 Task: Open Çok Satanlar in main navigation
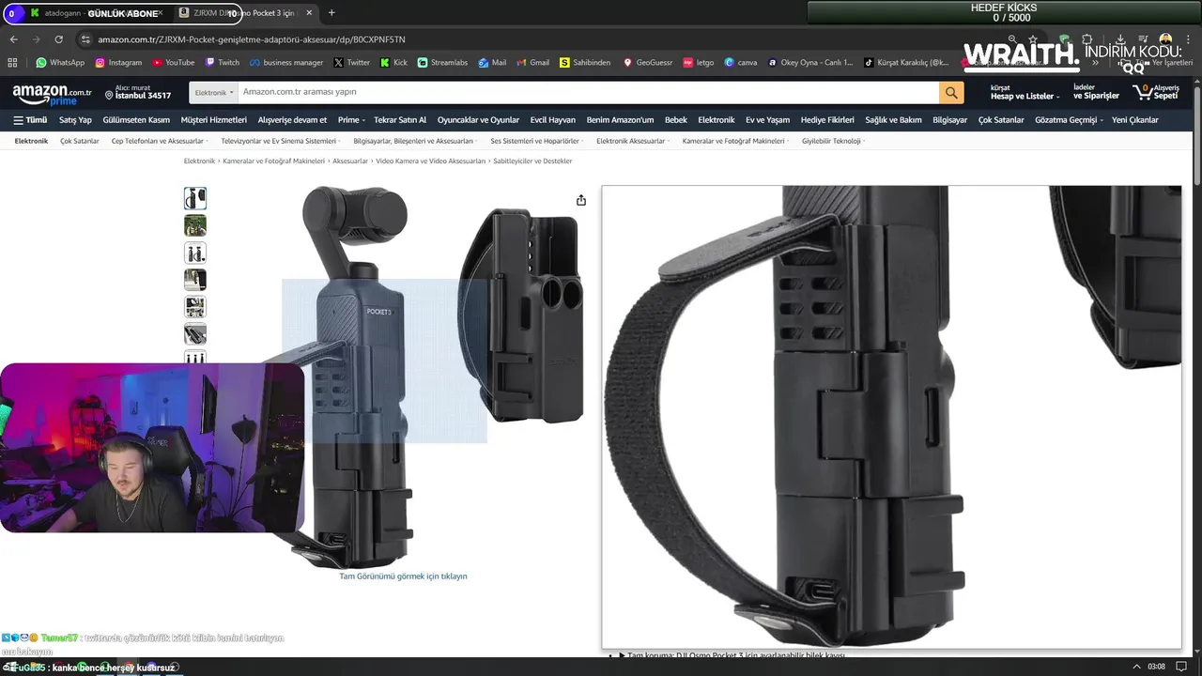pos(1001,120)
